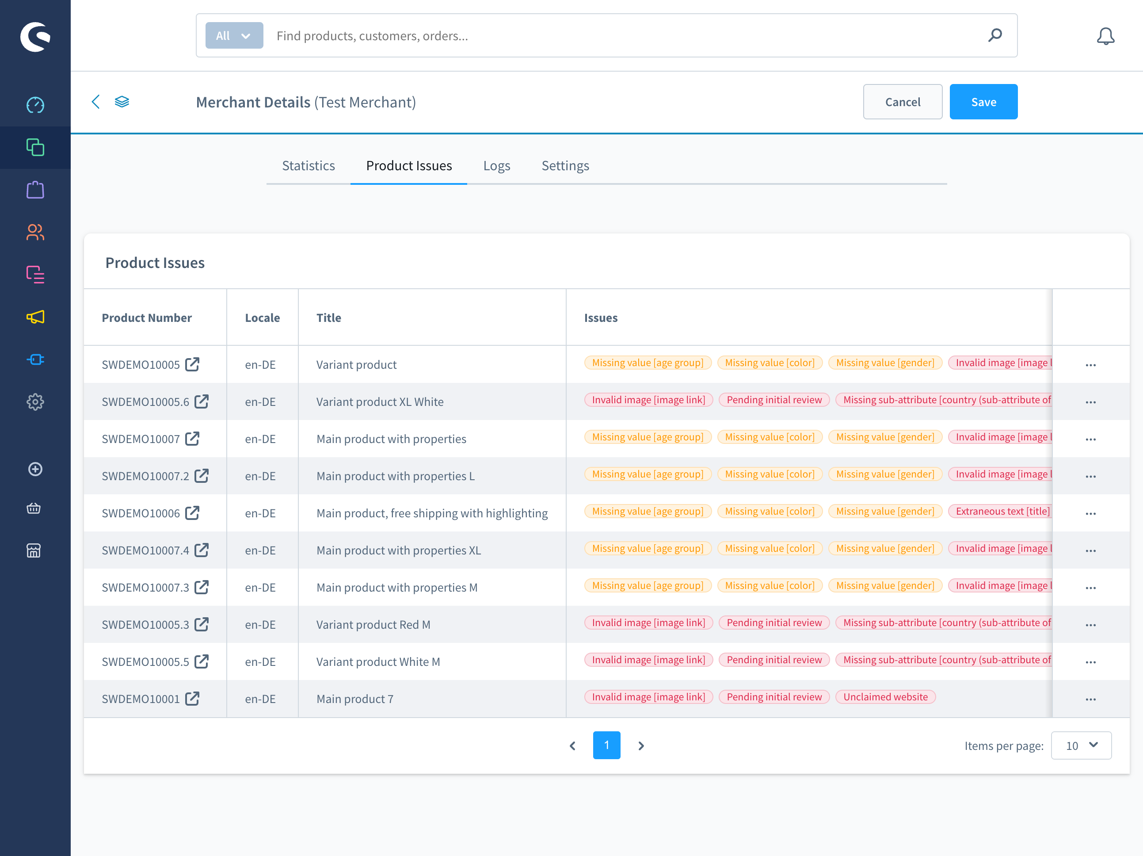The width and height of the screenshot is (1143, 856).
Task: Open actions menu for Main product 7
Action: pyautogui.click(x=1091, y=699)
